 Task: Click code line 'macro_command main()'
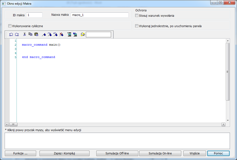[41, 45]
